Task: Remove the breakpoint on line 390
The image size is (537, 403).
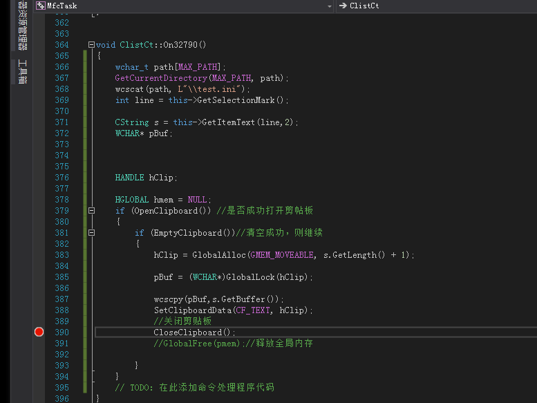Action: pyautogui.click(x=39, y=332)
